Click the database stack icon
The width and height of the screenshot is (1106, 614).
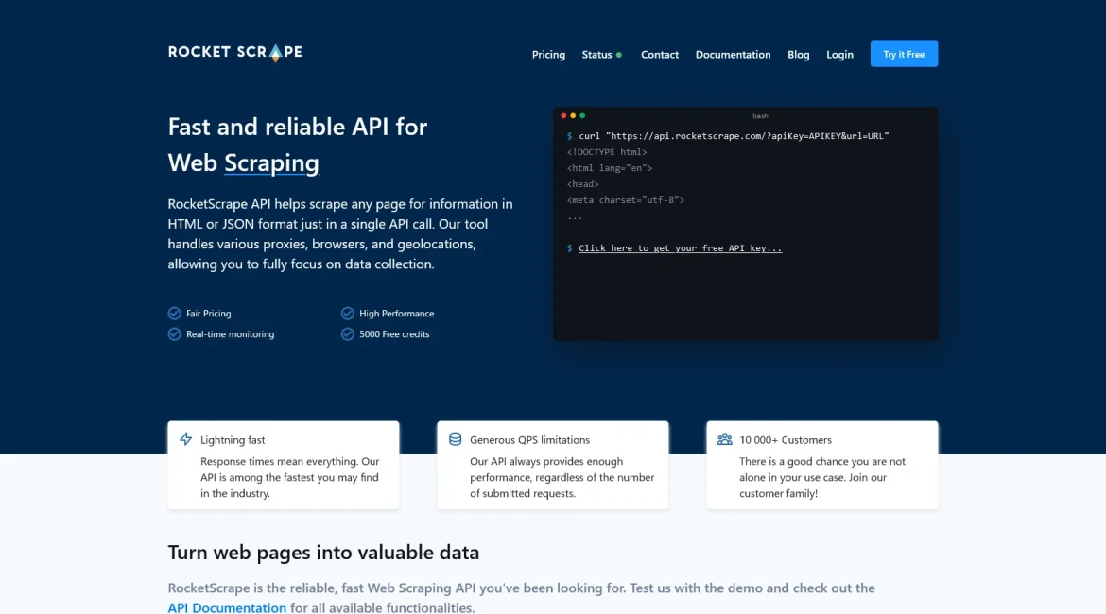[455, 439]
